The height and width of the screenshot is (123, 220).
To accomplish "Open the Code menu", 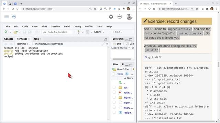I will 25,26.
